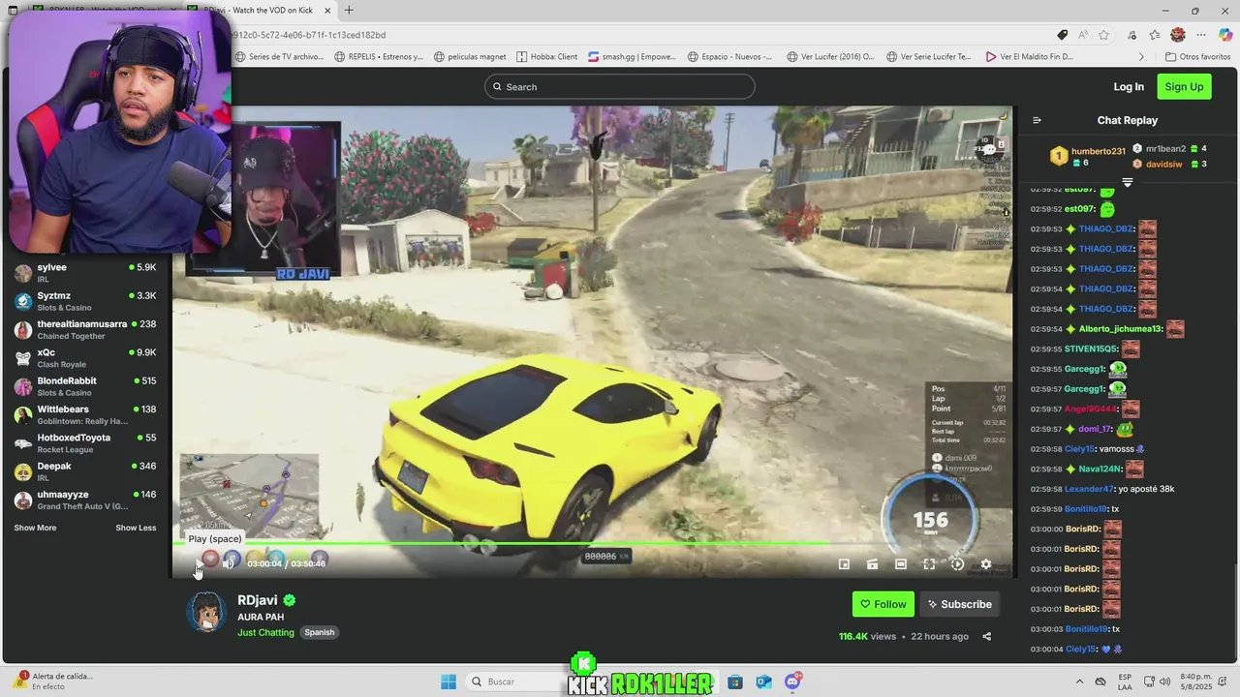Open HotboxedToyota channel in sidebar
This screenshot has width=1240, height=697.
click(x=85, y=443)
